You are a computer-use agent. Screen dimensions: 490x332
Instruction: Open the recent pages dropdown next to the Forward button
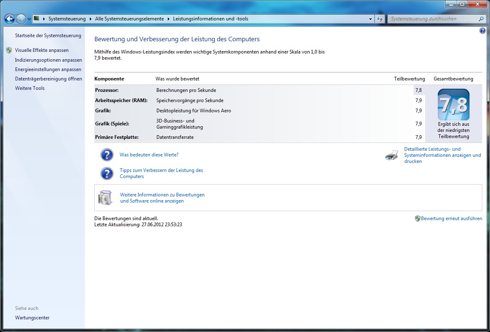coord(29,19)
